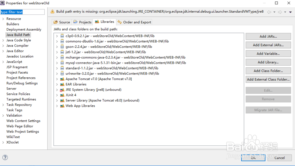Click the Server Library Tomcat v8.0 icon

62,100
